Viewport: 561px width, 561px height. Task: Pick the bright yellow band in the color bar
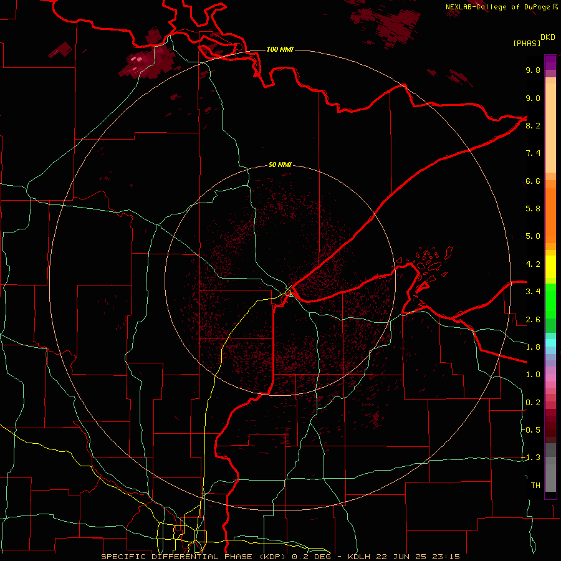[550, 267]
